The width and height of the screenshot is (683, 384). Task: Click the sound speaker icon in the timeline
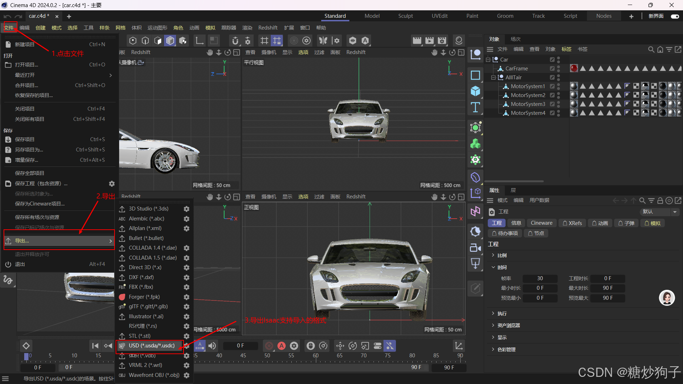pyautogui.click(x=212, y=346)
